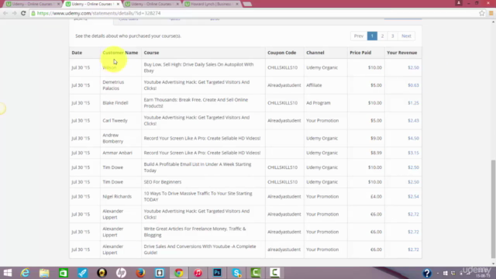Open a new browser tab
This screenshot has height=279, width=496.
[248, 4]
